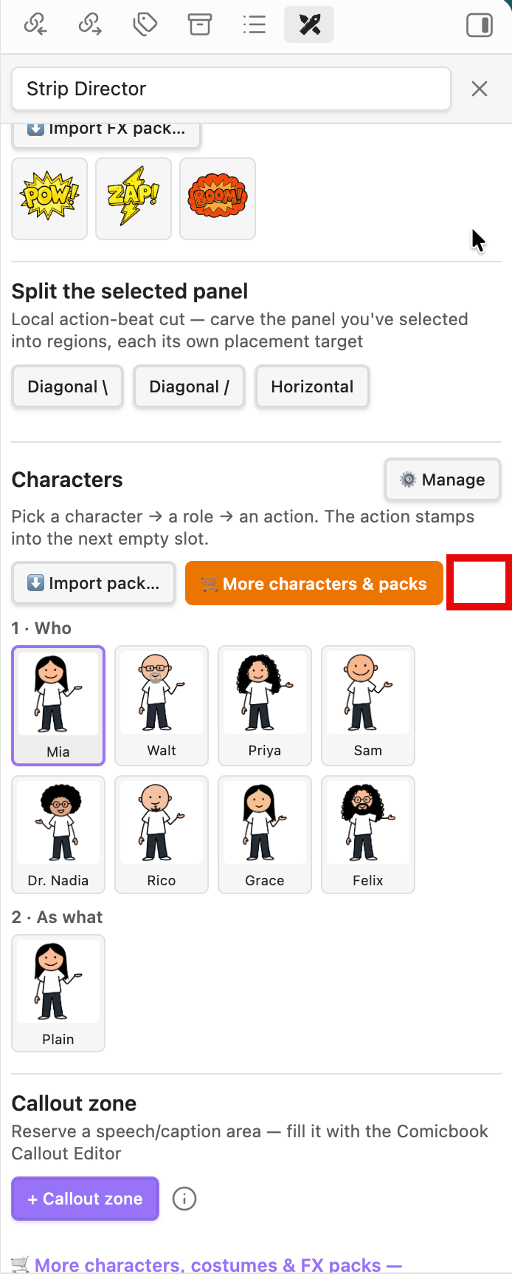
Task: Split panel with Diagonal \ cut
Action: [x=68, y=386]
